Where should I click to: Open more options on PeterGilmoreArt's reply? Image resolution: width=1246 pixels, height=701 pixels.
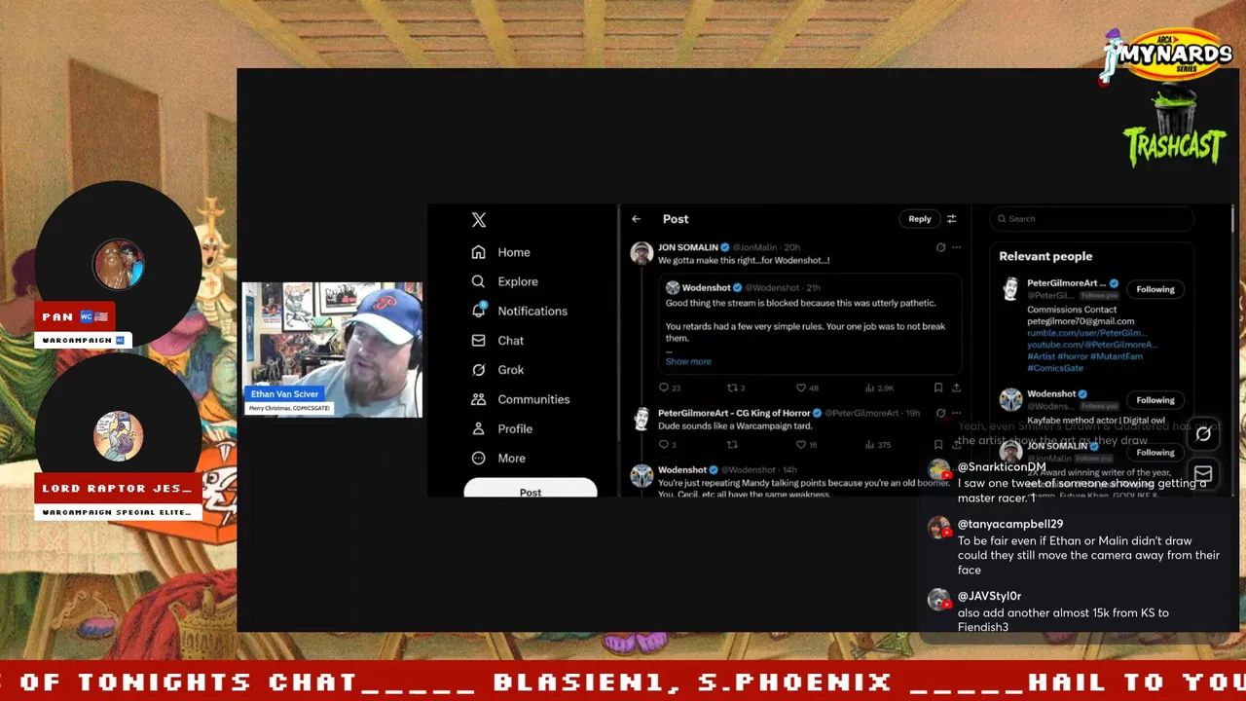(x=956, y=413)
